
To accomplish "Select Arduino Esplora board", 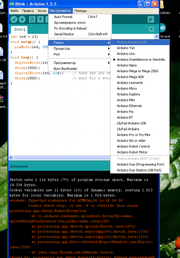I will [x=140, y=94].
